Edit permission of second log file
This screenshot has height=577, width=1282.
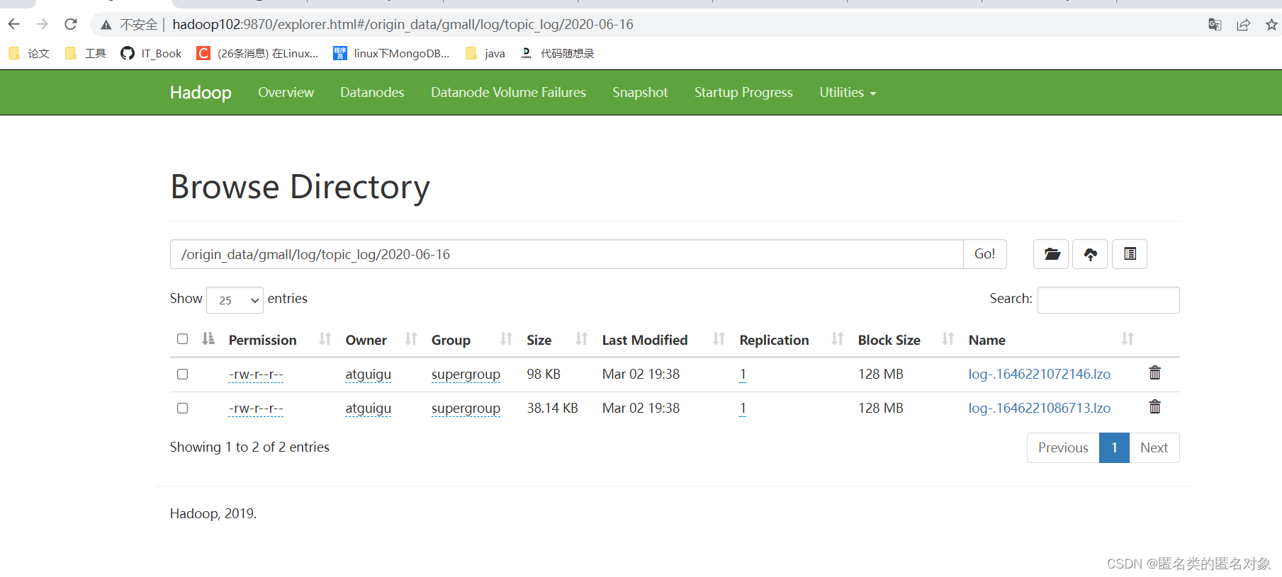[x=256, y=409]
